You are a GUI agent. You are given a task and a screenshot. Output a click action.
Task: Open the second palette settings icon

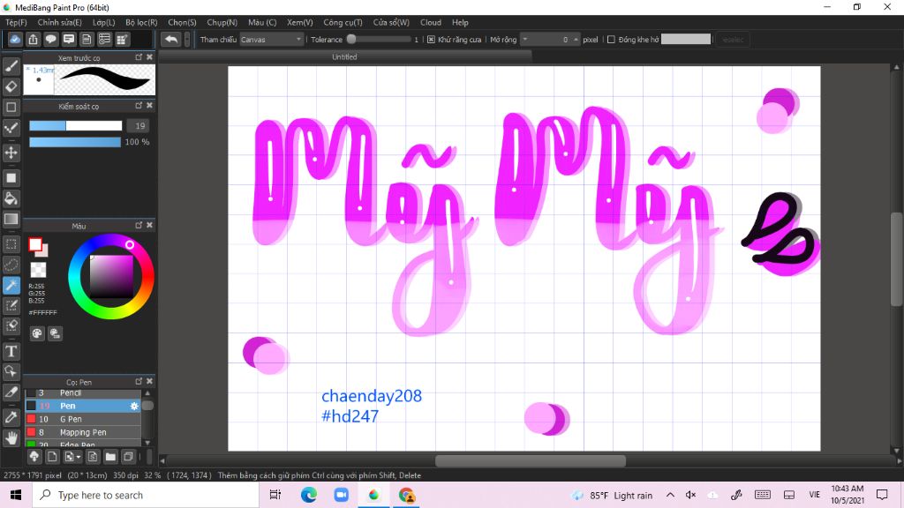pyautogui.click(x=55, y=333)
